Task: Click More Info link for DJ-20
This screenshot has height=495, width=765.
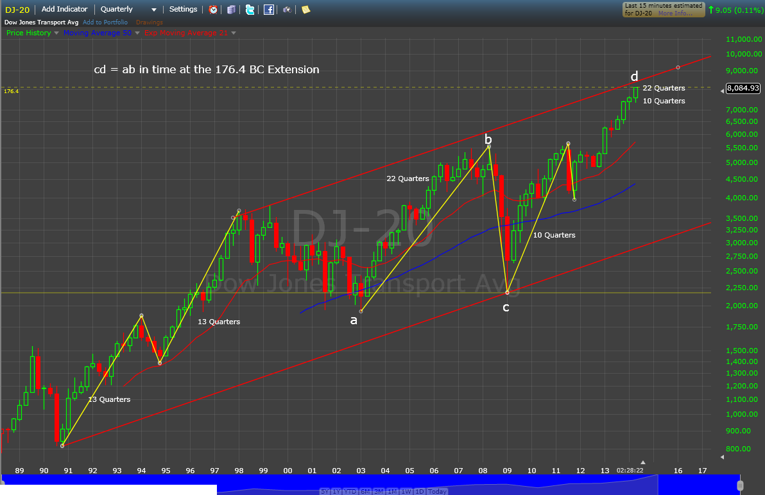Action: [x=675, y=13]
